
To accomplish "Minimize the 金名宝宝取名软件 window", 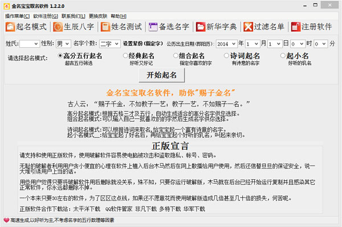I will [x=305, y=6].
